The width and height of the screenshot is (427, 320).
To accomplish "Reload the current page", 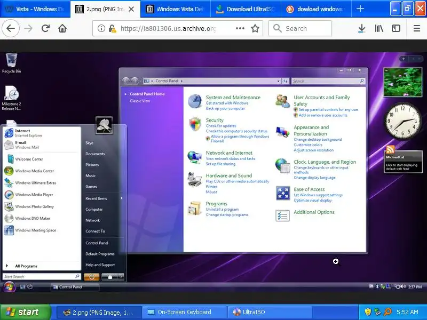I will click(x=45, y=28).
